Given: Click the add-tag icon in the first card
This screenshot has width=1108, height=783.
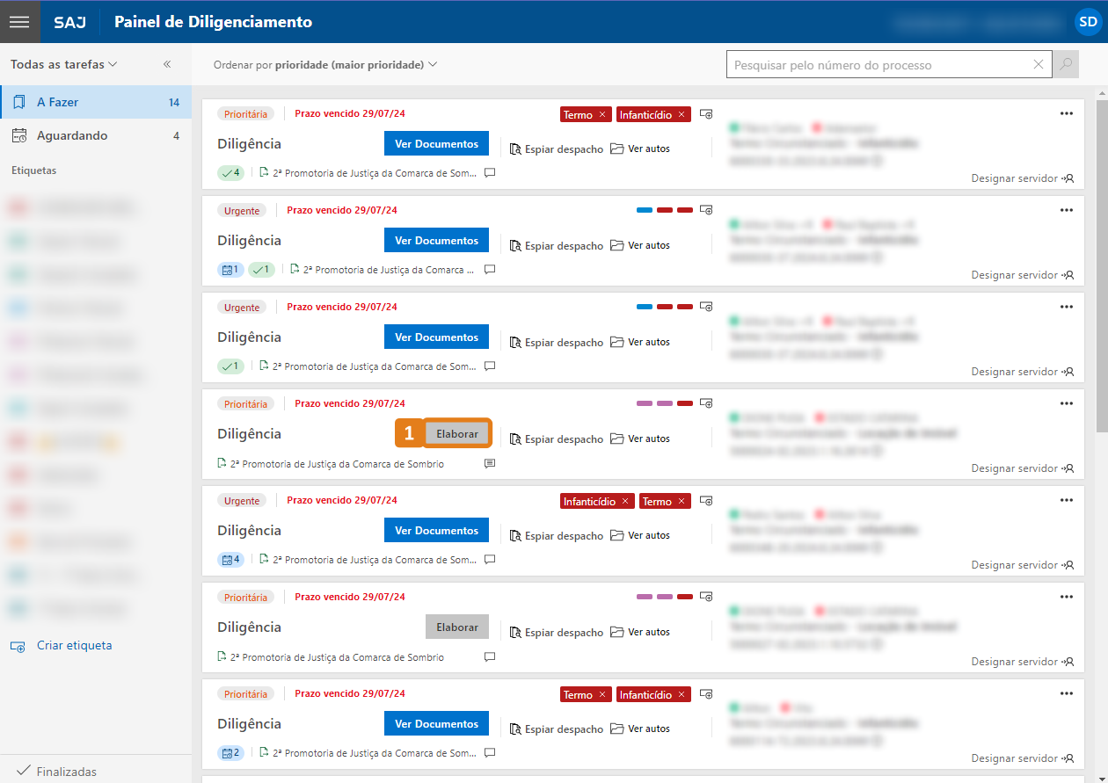Looking at the screenshot, I should pos(706,114).
